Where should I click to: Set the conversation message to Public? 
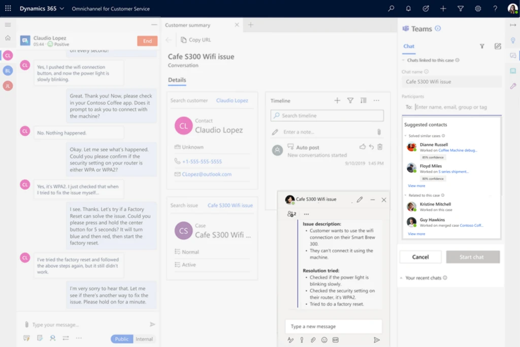tap(121, 338)
